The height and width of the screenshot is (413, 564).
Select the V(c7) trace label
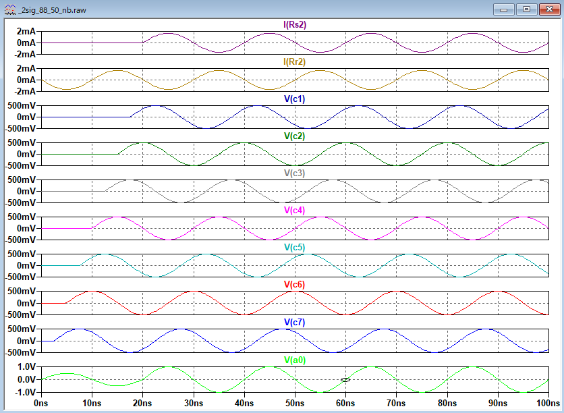295,322
